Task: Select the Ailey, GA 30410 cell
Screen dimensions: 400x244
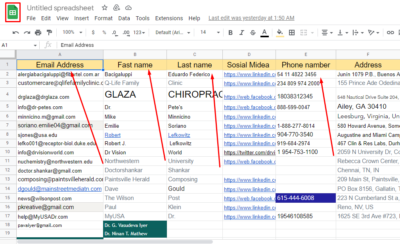Action: click(x=368, y=106)
